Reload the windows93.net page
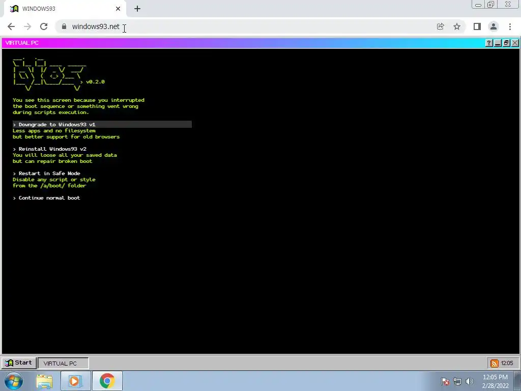Image resolution: width=521 pixels, height=391 pixels. click(44, 26)
